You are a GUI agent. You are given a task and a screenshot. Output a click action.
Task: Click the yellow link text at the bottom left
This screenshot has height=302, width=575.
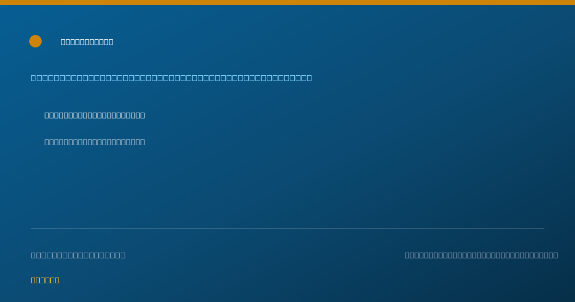point(45,280)
